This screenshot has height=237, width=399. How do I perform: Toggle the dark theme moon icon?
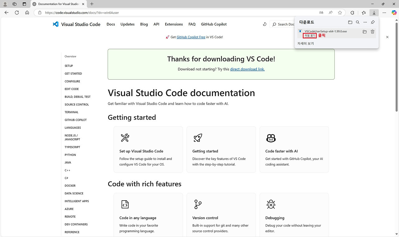tap(265, 24)
